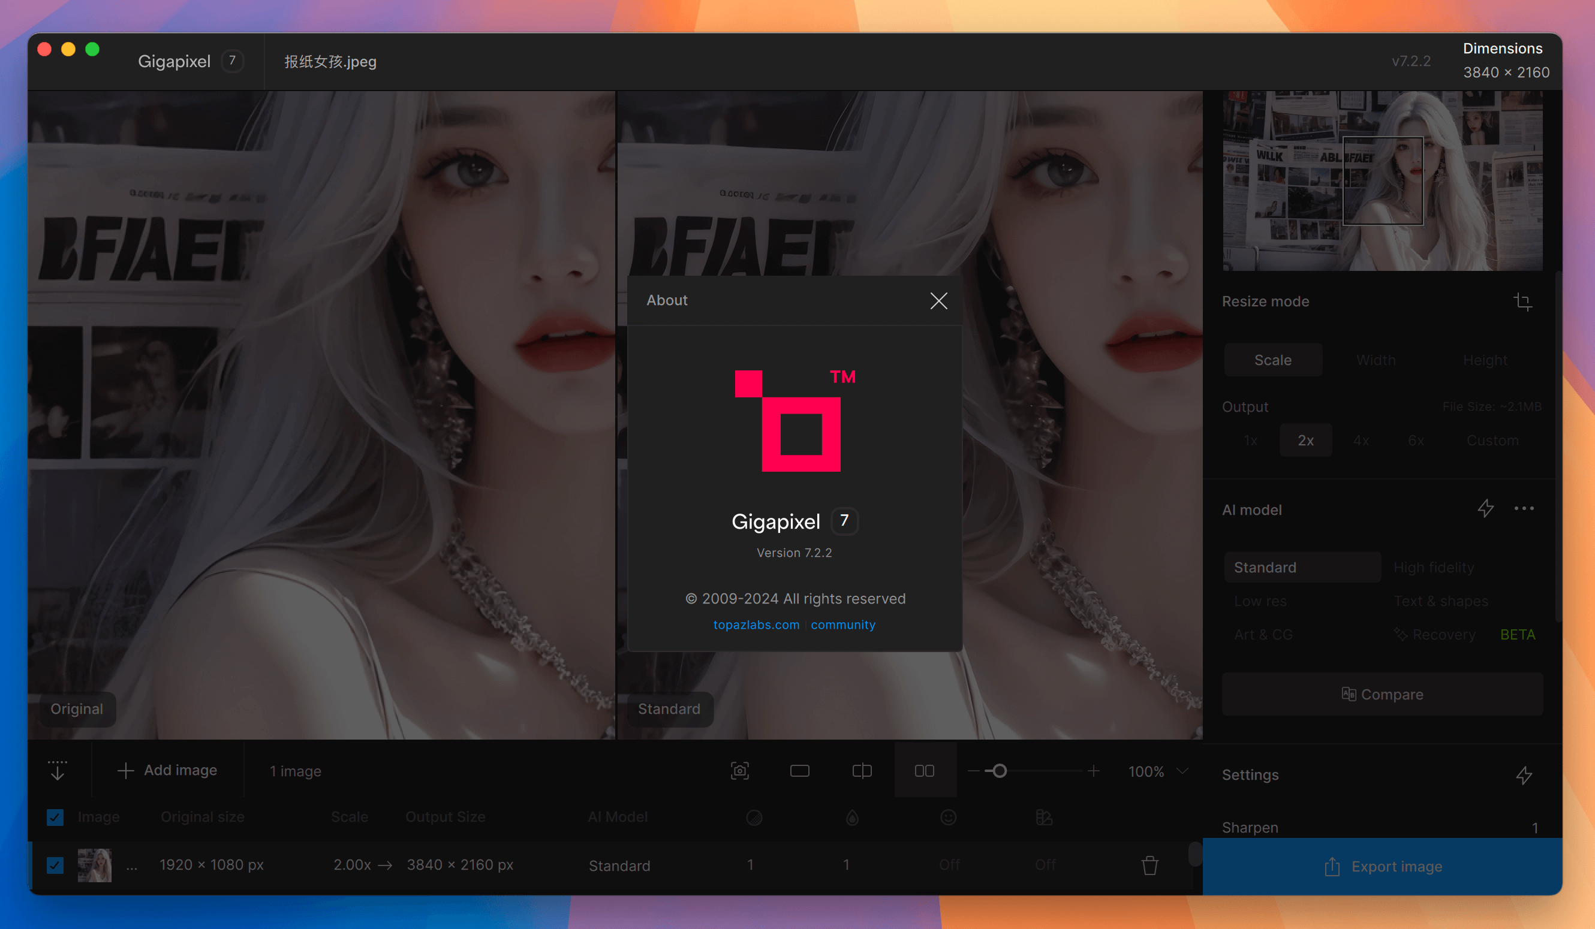1595x929 pixels.
Task: Click the v7.2.2 version text
Action: [1411, 61]
